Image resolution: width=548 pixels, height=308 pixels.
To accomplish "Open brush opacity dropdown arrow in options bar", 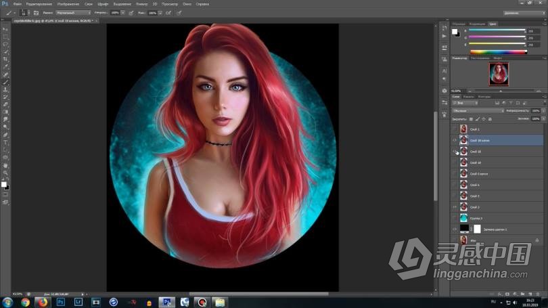I will 122,13.
